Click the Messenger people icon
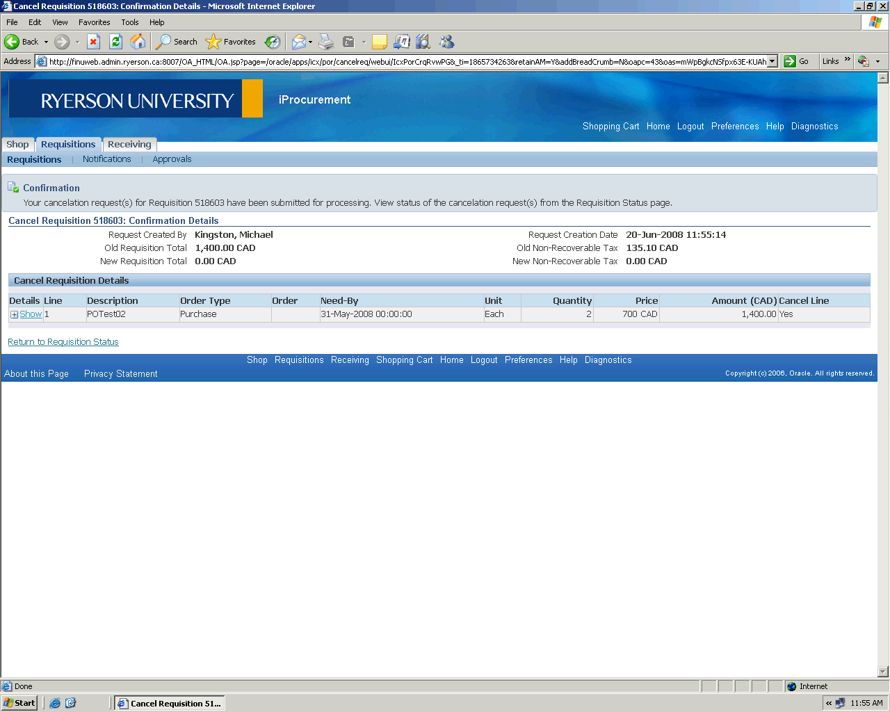Image resolution: width=890 pixels, height=712 pixels. tap(446, 42)
